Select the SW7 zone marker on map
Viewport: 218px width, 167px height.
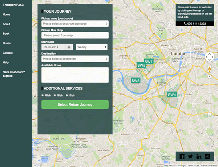(149, 62)
